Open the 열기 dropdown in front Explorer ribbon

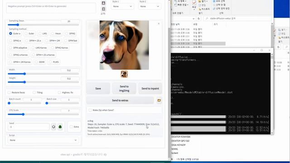point(203,1)
